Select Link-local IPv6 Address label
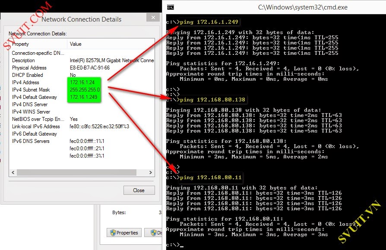Image resolution: width=386 pixels, height=250 pixels. [x=36, y=127]
